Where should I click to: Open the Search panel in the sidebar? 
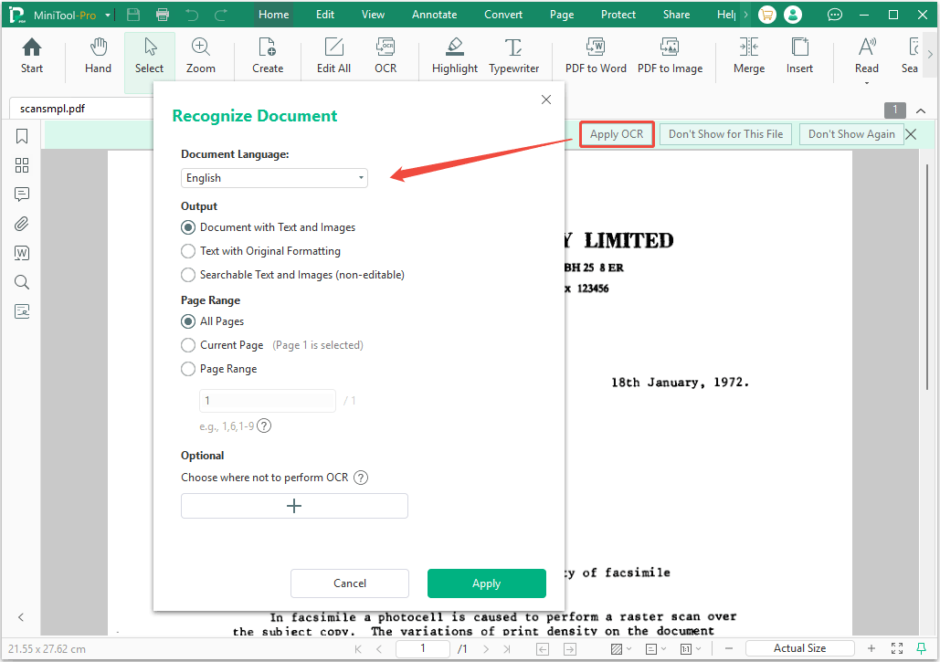click(x=21, y=282)
